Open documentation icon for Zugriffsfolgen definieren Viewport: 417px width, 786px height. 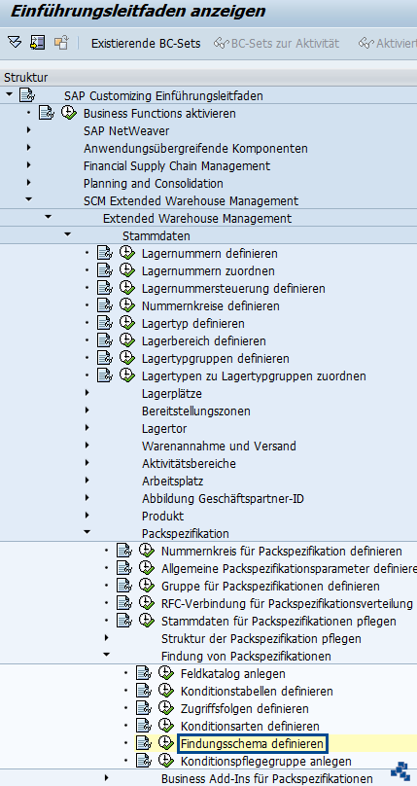(143, 709)
